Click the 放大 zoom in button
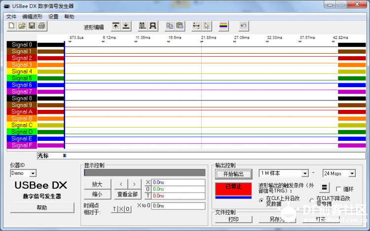 (x=97, y=184)
